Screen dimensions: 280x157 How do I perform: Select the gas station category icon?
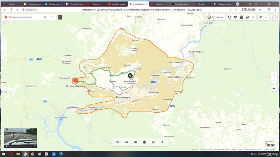[136, 142]
